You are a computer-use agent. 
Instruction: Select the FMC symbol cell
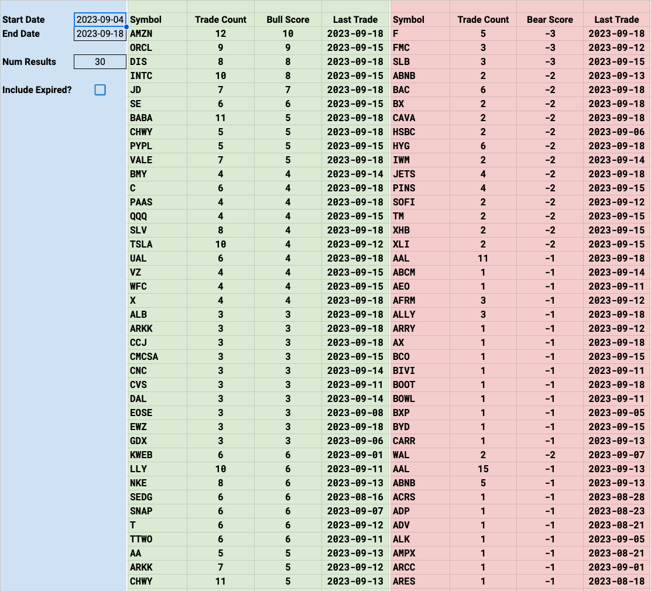coord(420,48)
